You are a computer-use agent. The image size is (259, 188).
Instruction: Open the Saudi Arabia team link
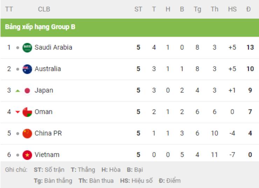[x=53, y=47]
